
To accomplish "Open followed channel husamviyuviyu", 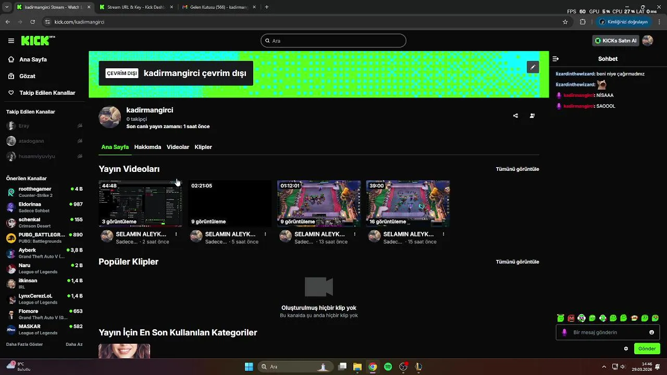I will (x=44, y=156).
